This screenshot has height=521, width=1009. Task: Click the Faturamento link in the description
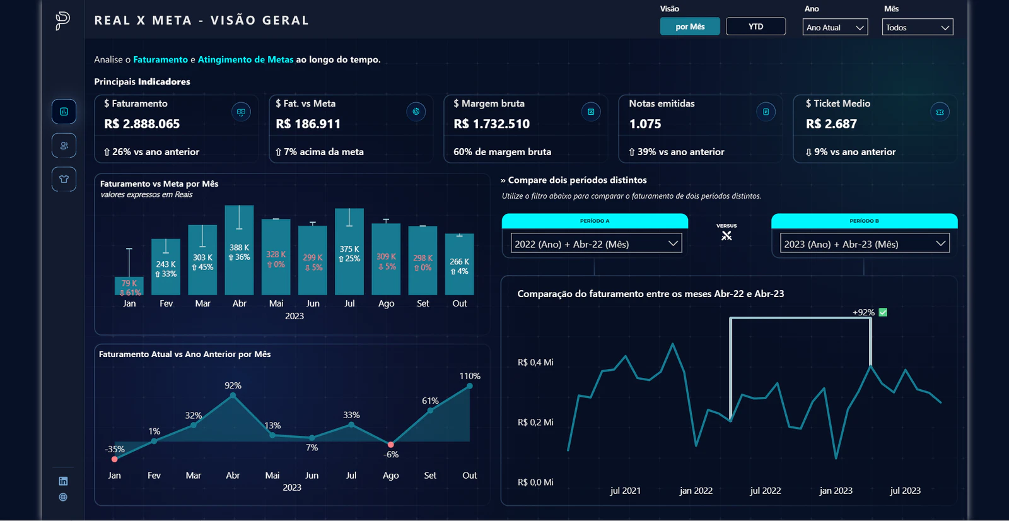click(160, 59)
